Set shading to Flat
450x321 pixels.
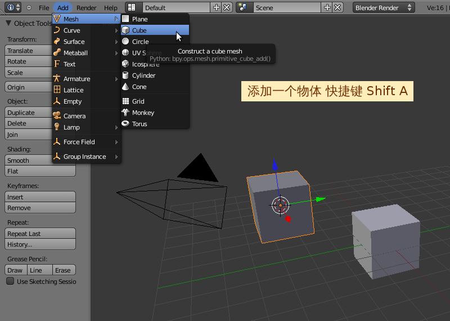pos(40,171)
